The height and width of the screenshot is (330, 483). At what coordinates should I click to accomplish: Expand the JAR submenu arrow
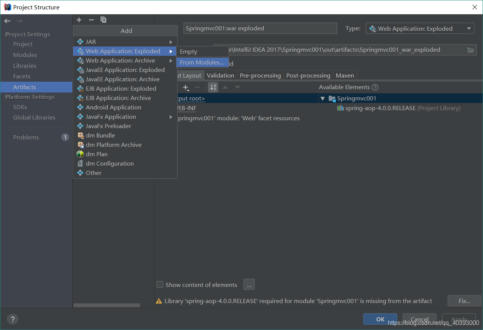point(171,42)
